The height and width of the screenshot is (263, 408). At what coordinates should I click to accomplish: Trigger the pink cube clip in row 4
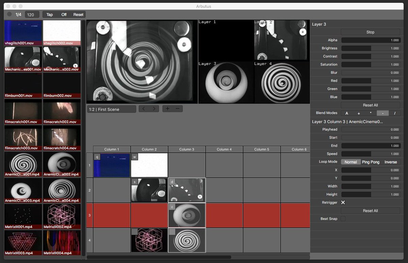[x=149, y=240]
